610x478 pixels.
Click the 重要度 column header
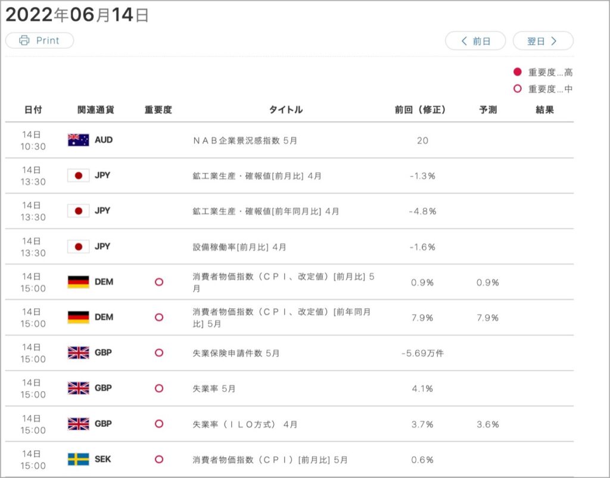[158, 110]
